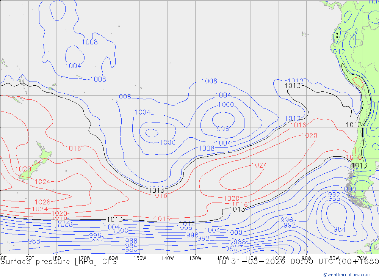Viewport: 379px width, 278px height.
Task: Click the blue 1012 label over Peru
Action: (x=337, y=52)
